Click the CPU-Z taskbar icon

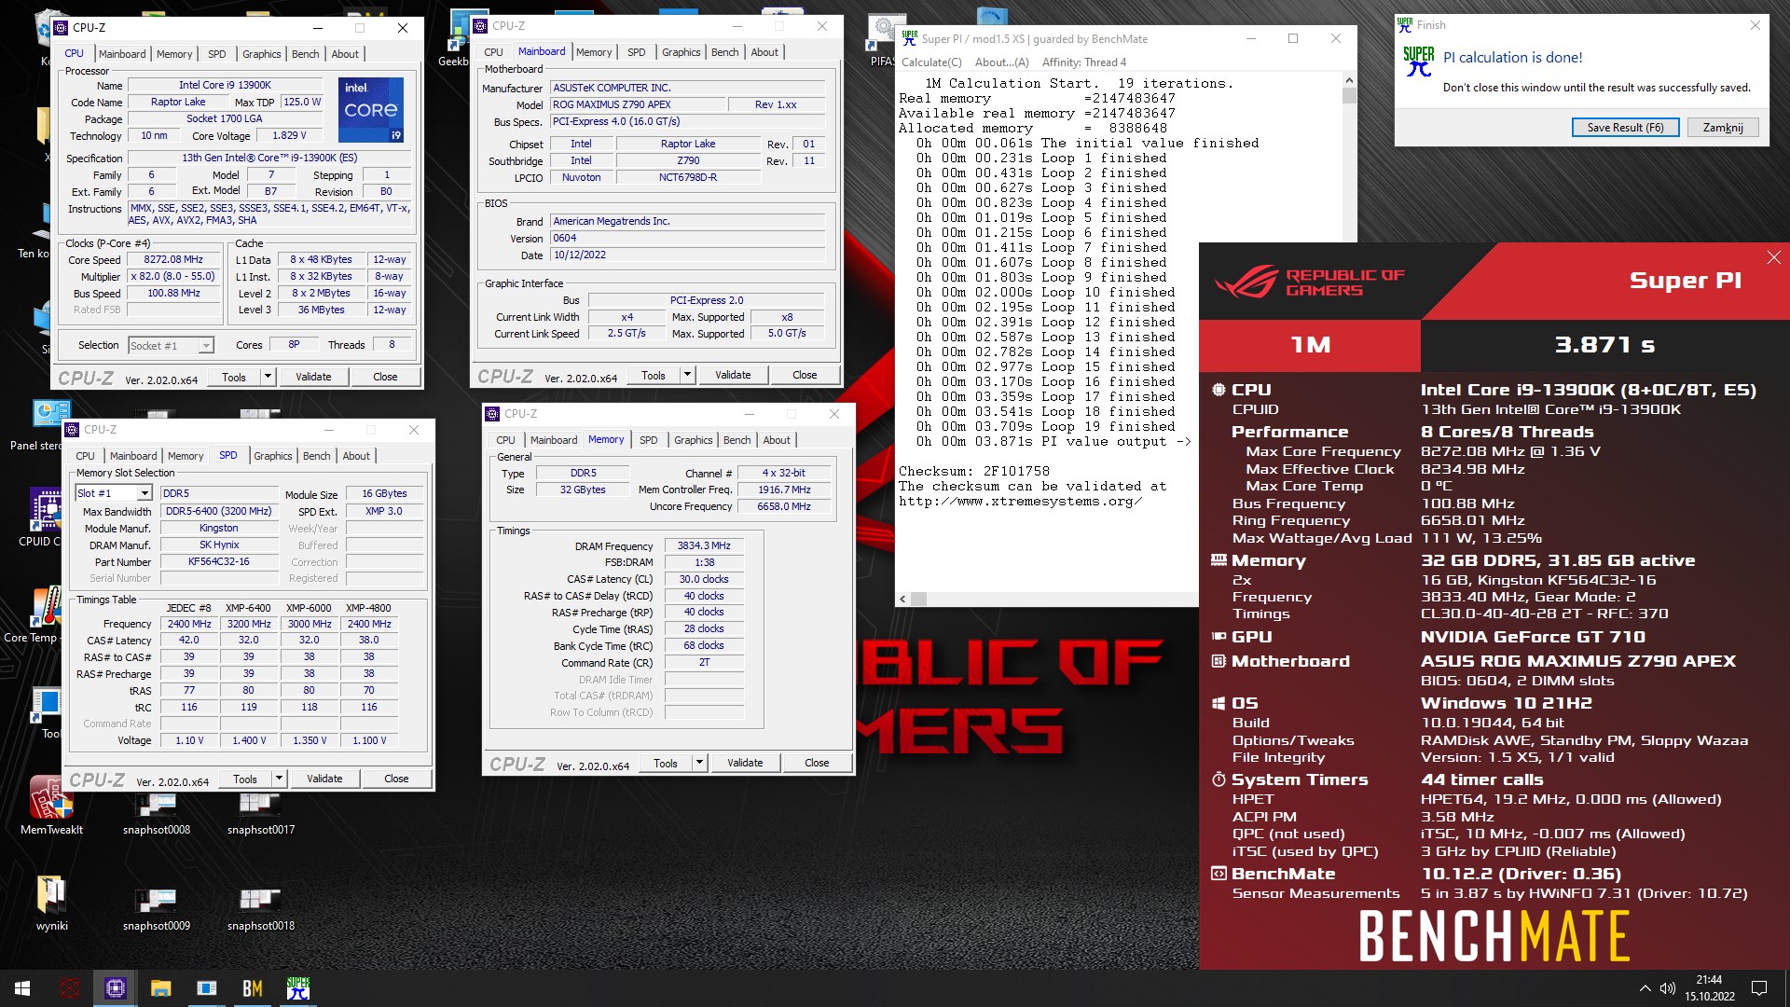point(116,988)
